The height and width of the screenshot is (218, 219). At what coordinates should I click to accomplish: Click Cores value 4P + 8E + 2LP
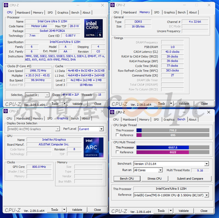point(71,95)
